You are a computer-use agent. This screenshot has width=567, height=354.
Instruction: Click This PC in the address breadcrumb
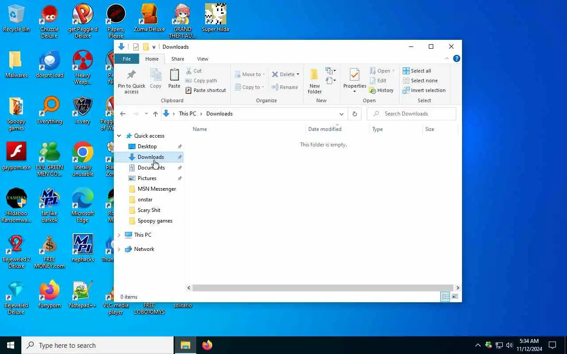[187, 114]
